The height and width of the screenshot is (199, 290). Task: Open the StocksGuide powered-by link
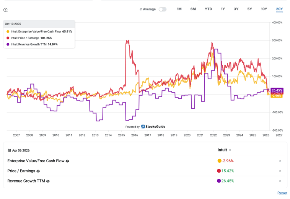153,127
